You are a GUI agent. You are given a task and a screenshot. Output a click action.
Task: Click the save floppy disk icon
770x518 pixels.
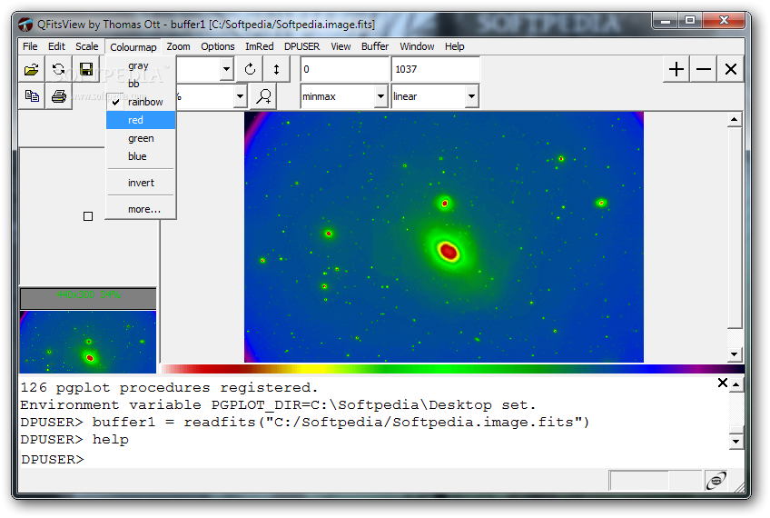tap(86, 69)
